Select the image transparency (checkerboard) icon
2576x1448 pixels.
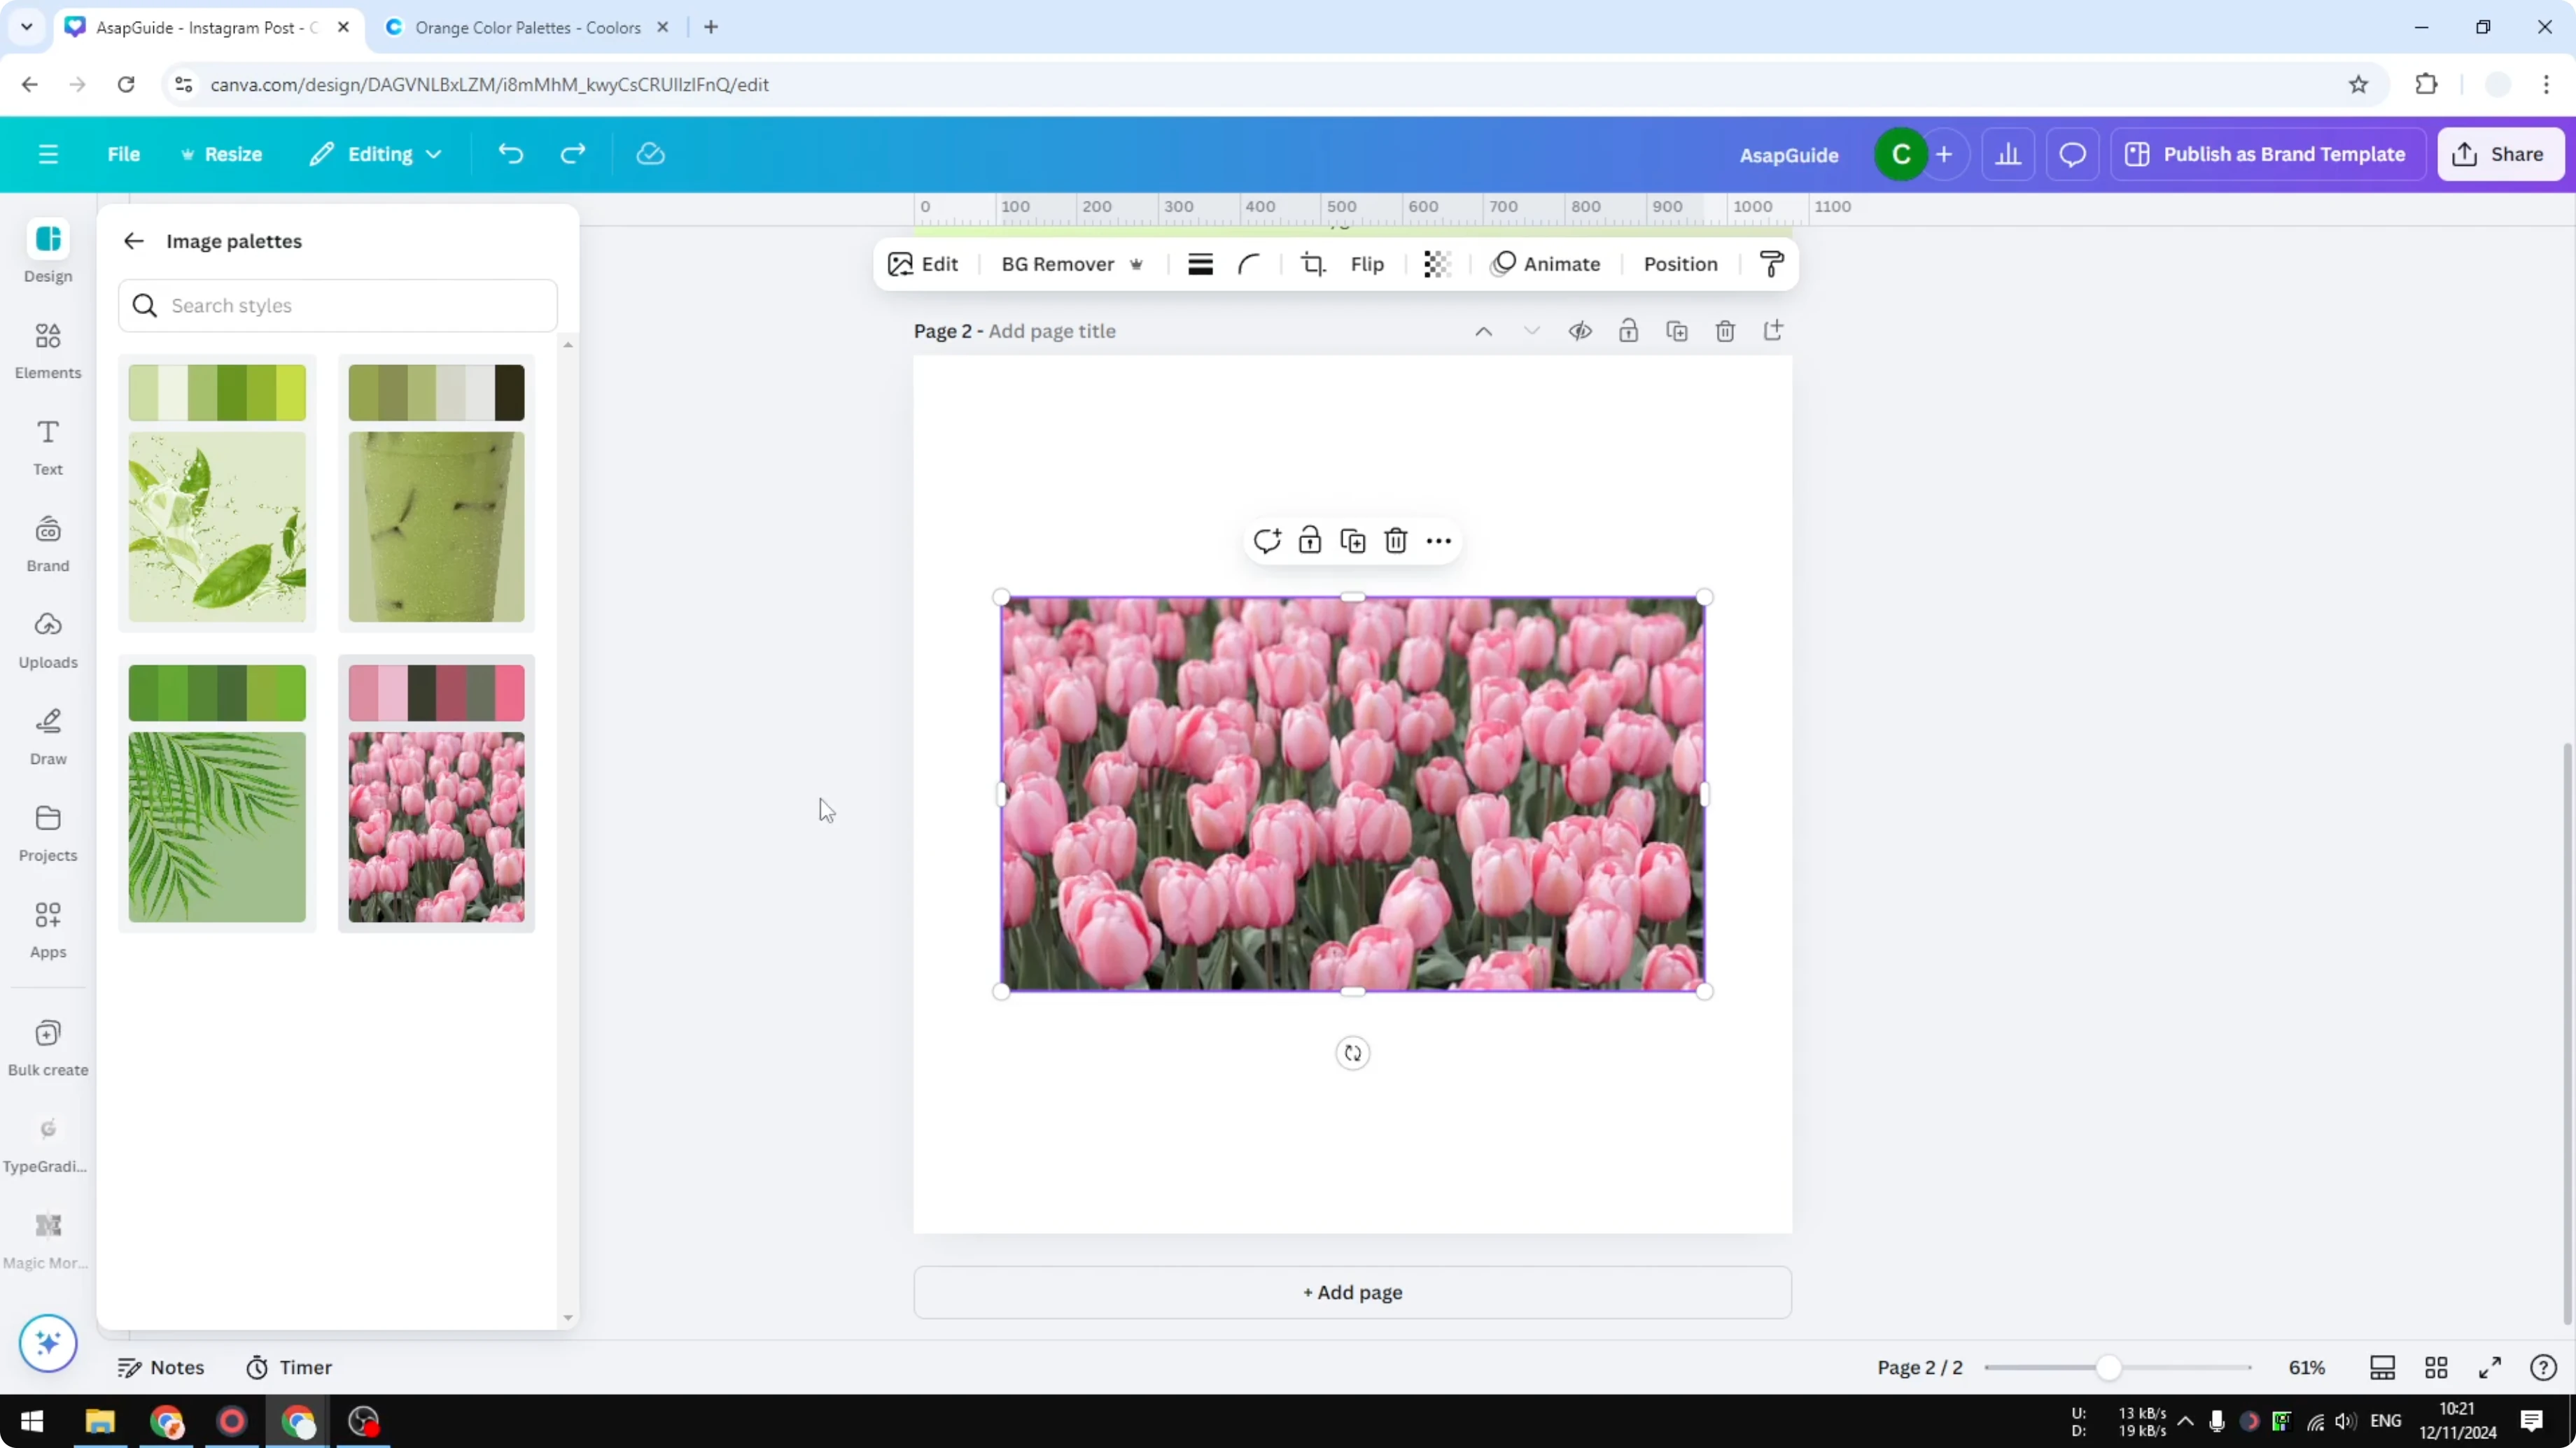pos(1437,264)
